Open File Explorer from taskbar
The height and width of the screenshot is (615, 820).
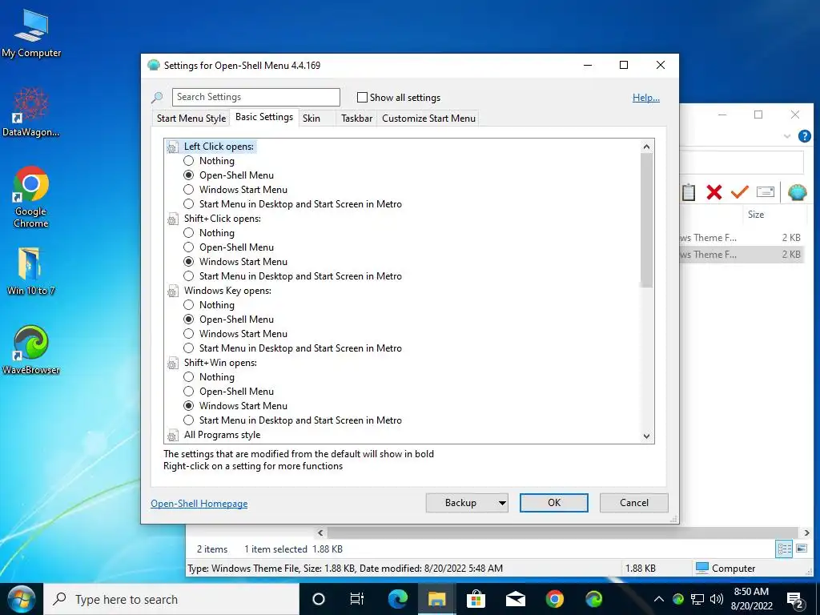pos(436,599)
